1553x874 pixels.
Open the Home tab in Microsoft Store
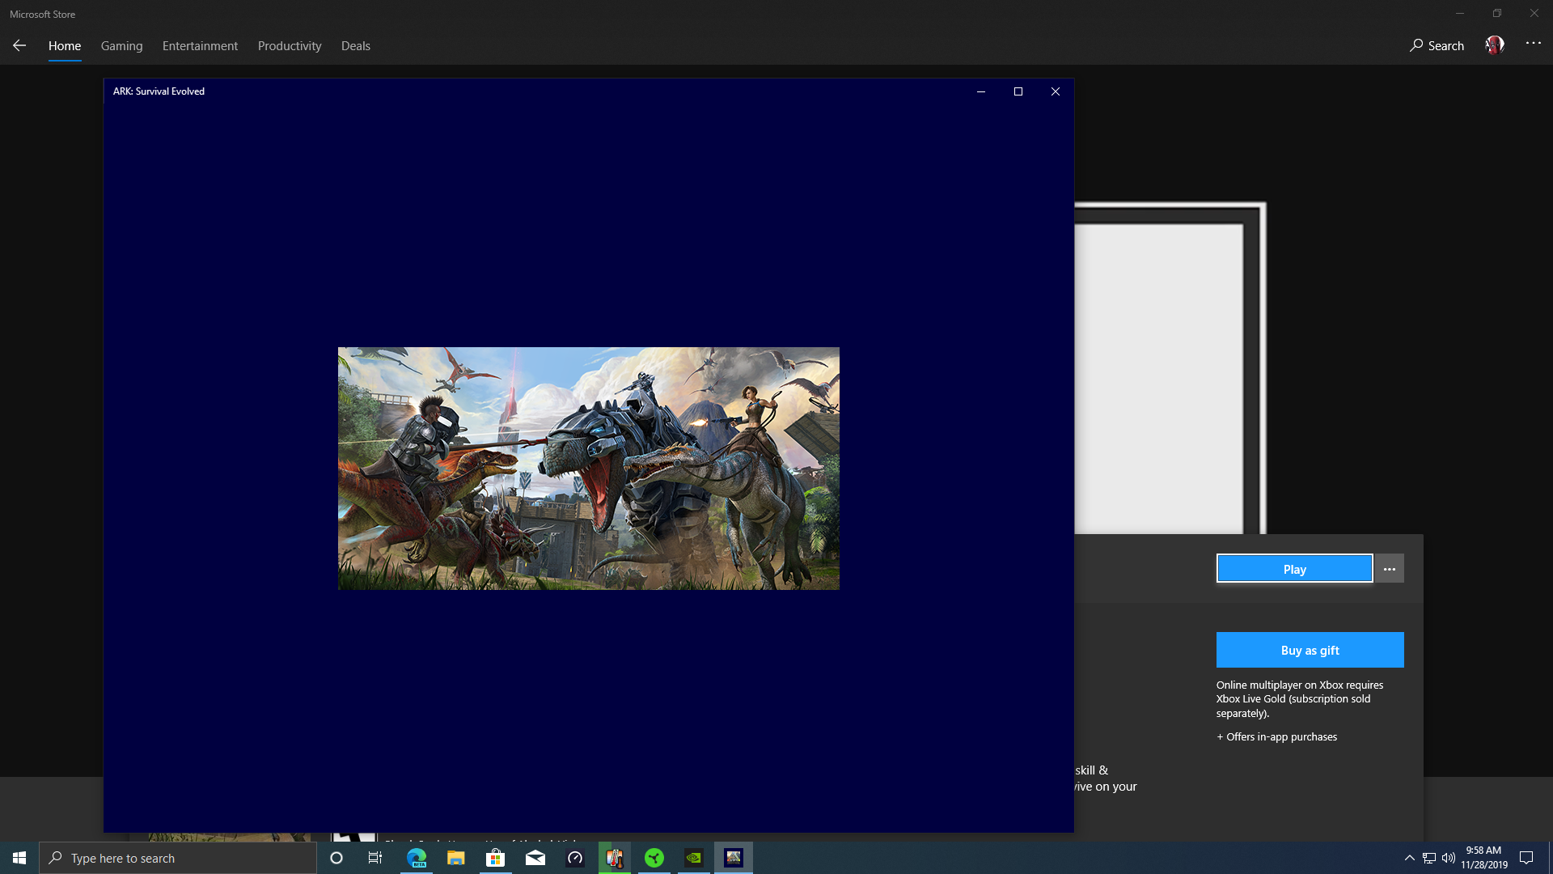click(65, 46)
